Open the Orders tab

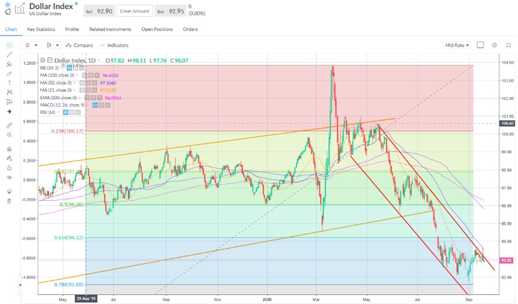pyautogui.click(x=190, y=29)
